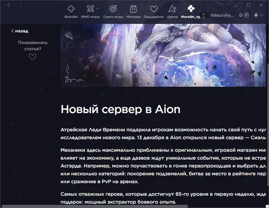Image resolution: width=269 pixels, height=208 pixels.
Task: Select the Фогейм_пр tab icon
Action: point(191,8)
